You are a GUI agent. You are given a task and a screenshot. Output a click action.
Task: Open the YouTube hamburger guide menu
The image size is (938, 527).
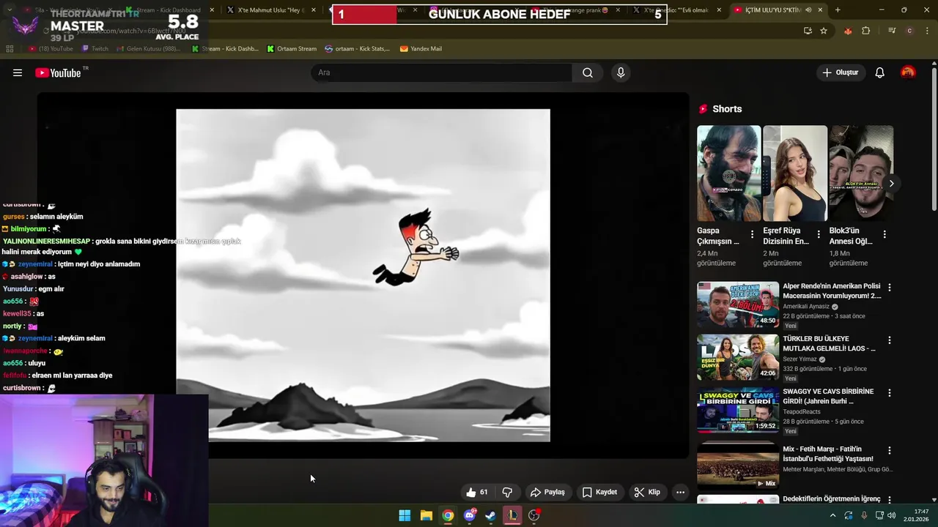tap(18, 72)
